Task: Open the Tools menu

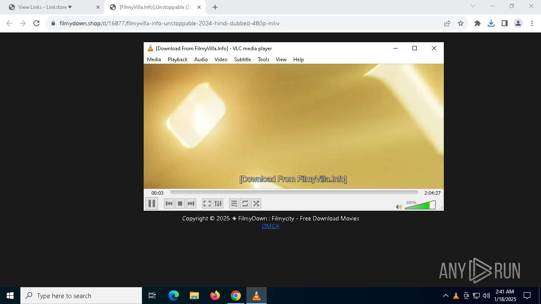Action: [x=263, y=60]
